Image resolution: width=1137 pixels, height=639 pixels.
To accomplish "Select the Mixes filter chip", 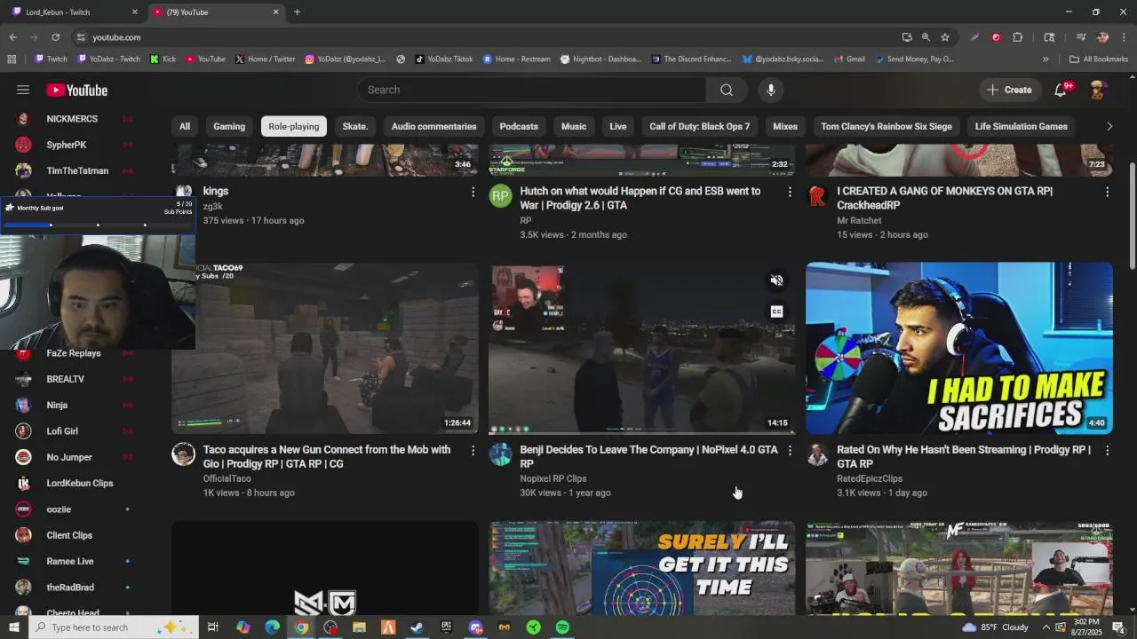I will pos(785,126).
